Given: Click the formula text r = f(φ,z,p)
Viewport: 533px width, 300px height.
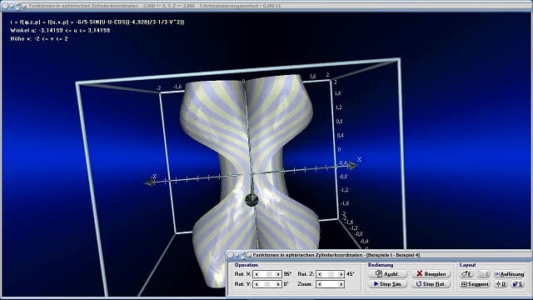Looking at the screenshot, I should (x=97, y=22).
